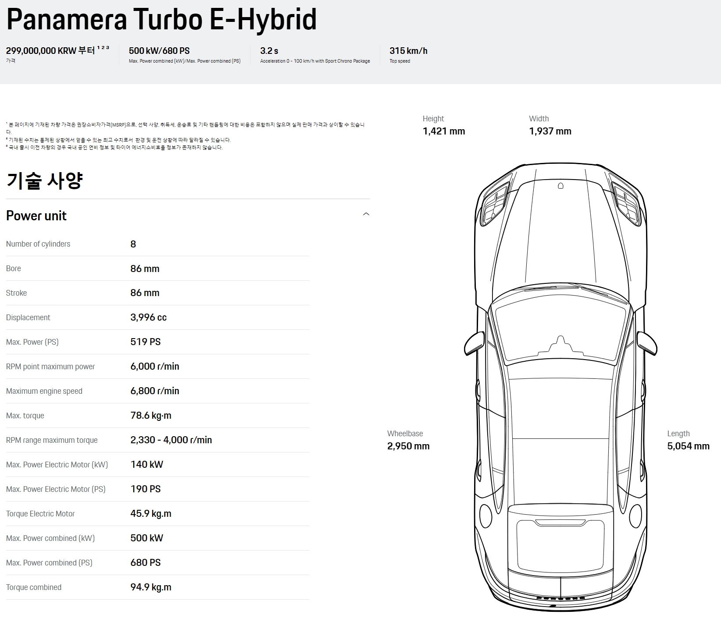
Task: Click the 가격 caption under the price
Action: tap(11, 61)
